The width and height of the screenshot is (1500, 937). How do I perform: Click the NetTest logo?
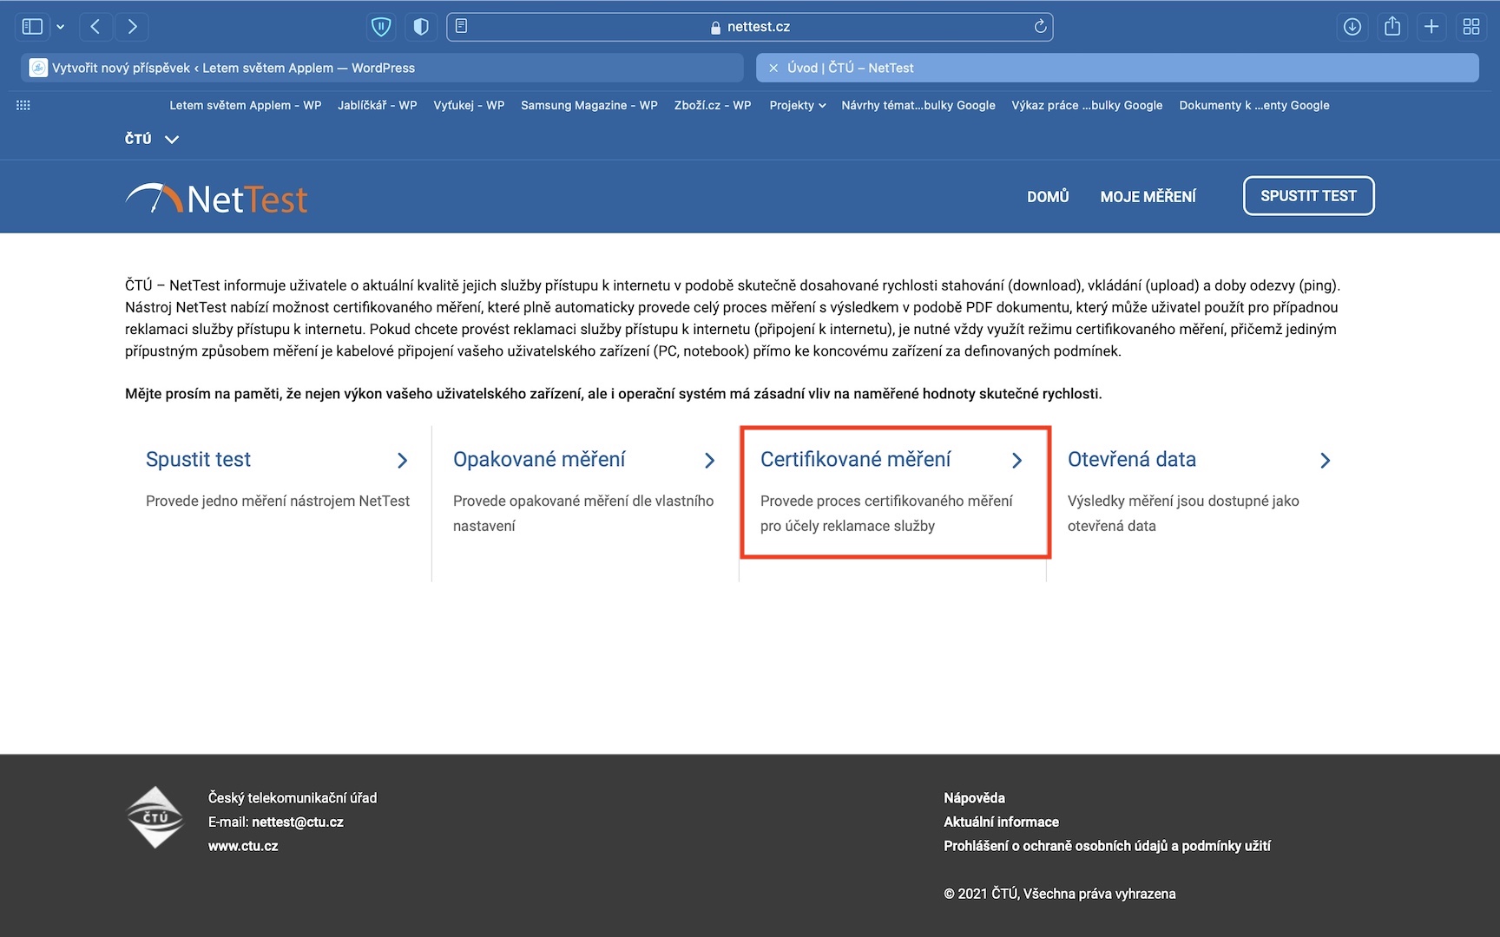click(x=217, y=199)
